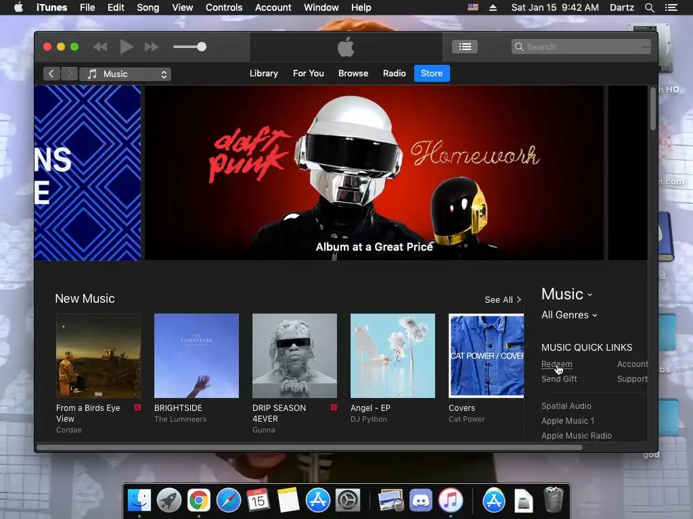Click the Gunna artist name

pyautogui.click(x=263, y=430)
